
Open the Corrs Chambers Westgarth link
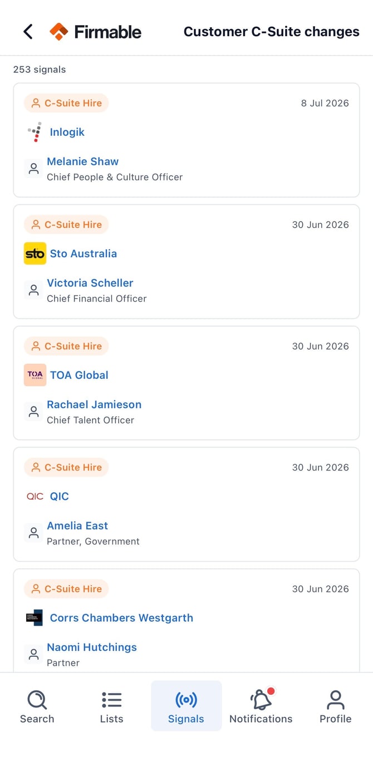tap(121, 617)
